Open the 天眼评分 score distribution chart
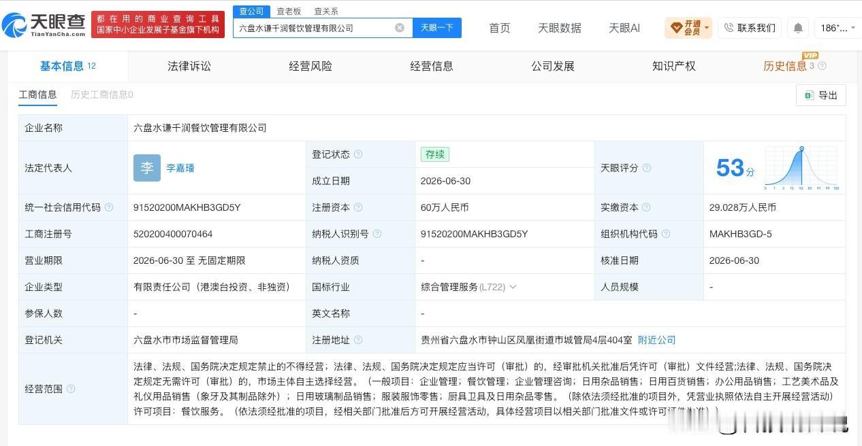 pos(801,168)
